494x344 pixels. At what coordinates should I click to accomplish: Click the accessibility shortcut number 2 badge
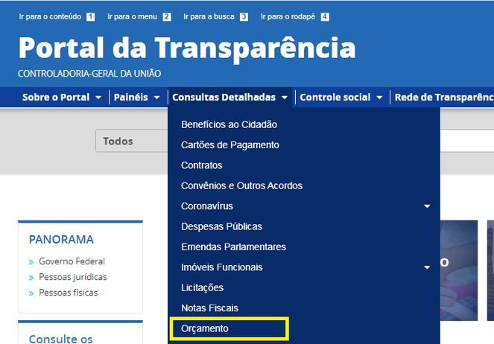(x=167, y=16)
